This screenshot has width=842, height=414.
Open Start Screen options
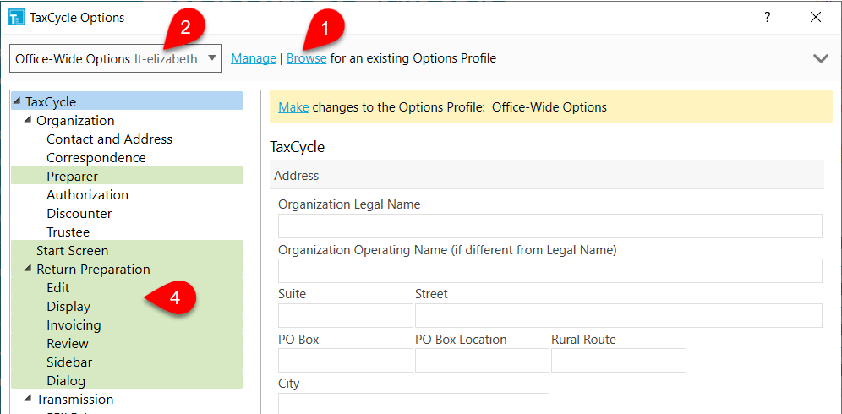tap(73, 250)
